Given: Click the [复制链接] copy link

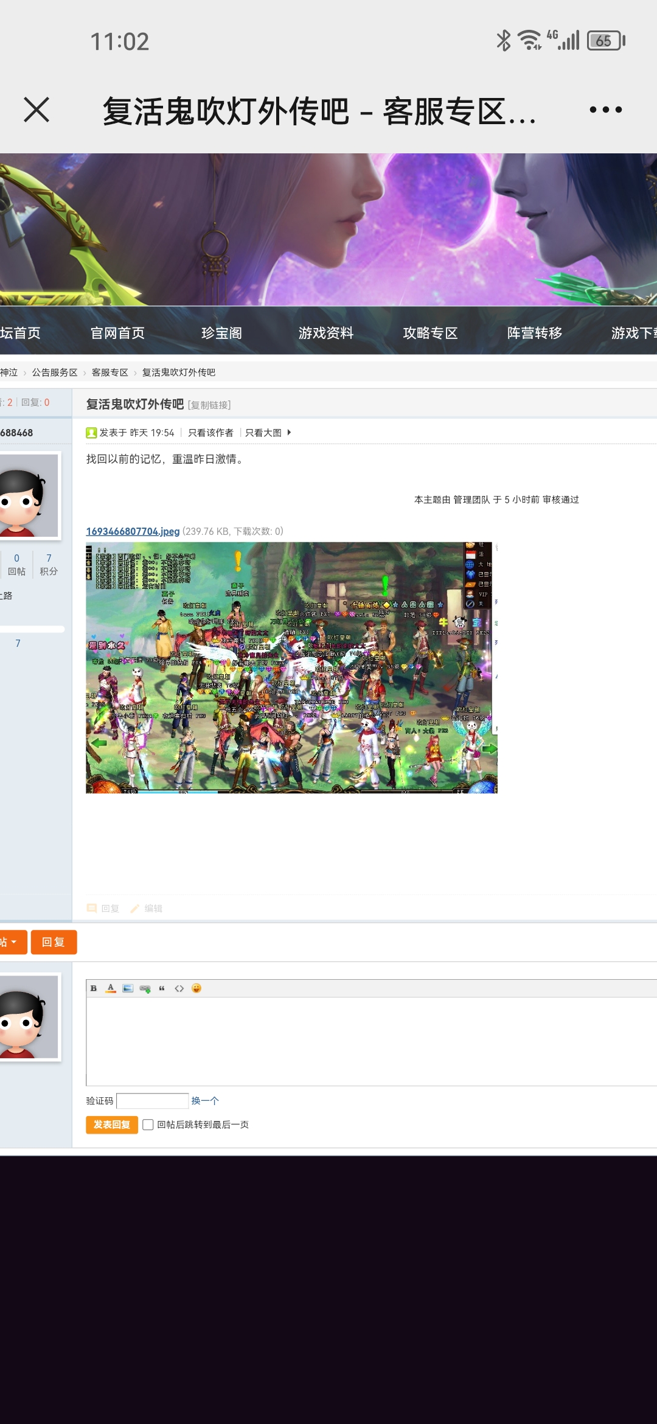Looking at the screenshot, I should 209,405.
